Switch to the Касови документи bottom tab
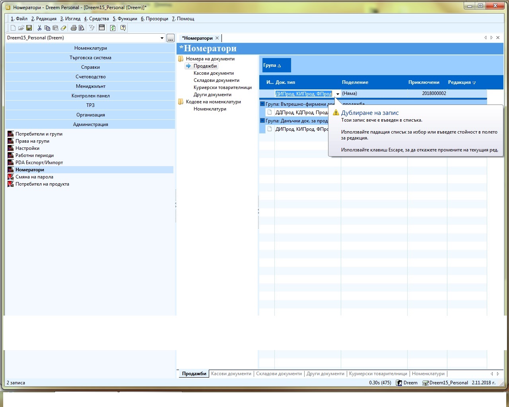The image size is (509, 407). pos(231,374)
